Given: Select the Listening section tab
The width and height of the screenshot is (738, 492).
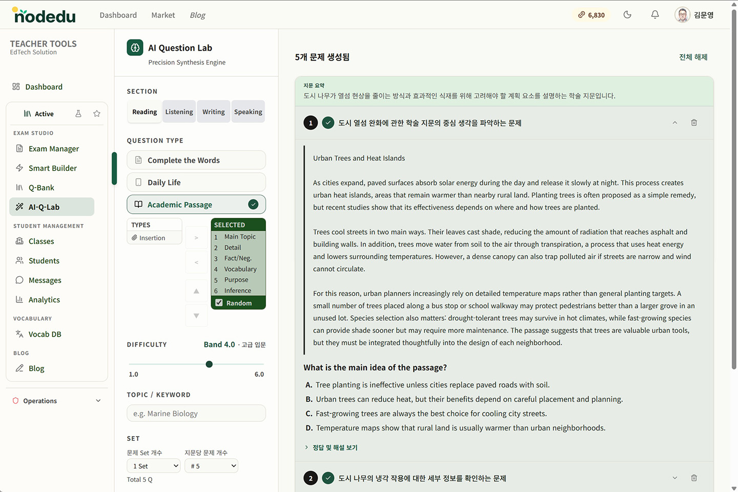Looking at the screenshot, I should [x=179, y=112].
